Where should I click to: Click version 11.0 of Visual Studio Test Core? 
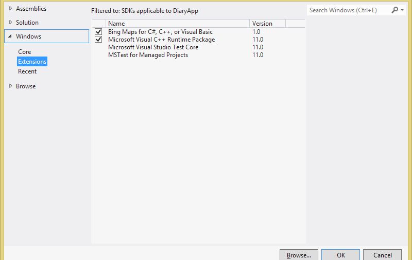(258, 47)
